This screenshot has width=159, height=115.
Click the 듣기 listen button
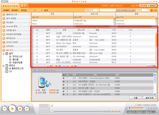(x=50, y=66)
